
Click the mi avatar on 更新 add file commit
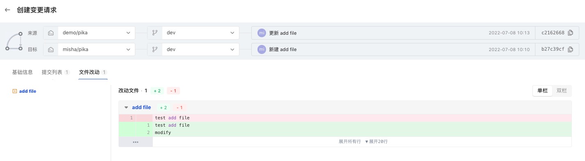pyautogui.click(x=262, y=33)
